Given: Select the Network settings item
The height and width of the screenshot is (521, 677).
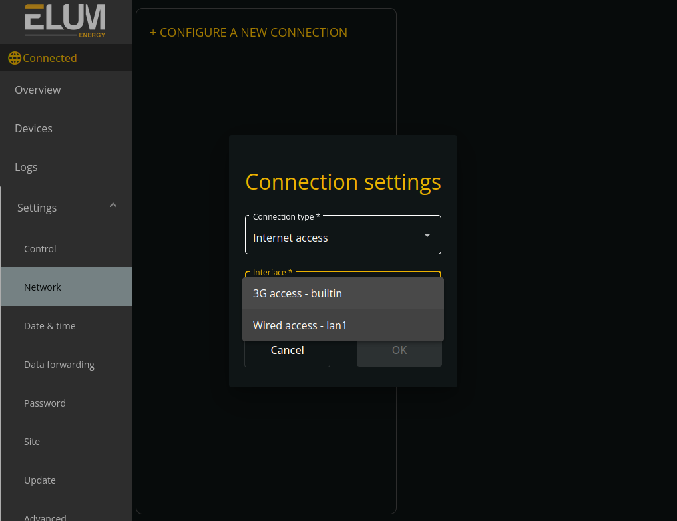Looking at the screenshot, I should tap(67, 287).
